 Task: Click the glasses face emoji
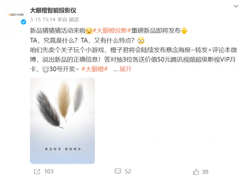[x=141, y=41]
